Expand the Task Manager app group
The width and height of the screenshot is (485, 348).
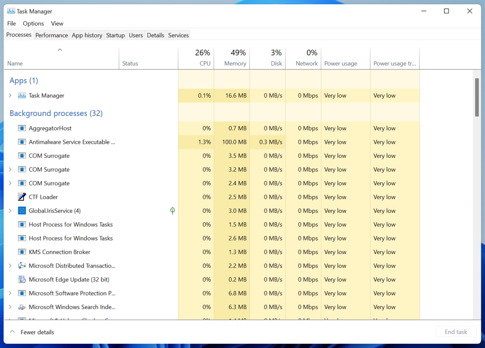(10, 95)
